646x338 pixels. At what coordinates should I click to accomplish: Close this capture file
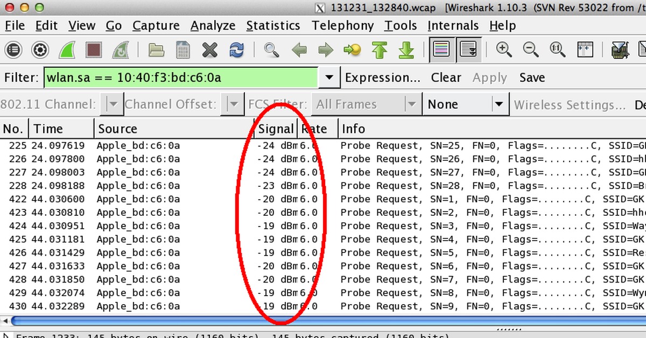209,50
